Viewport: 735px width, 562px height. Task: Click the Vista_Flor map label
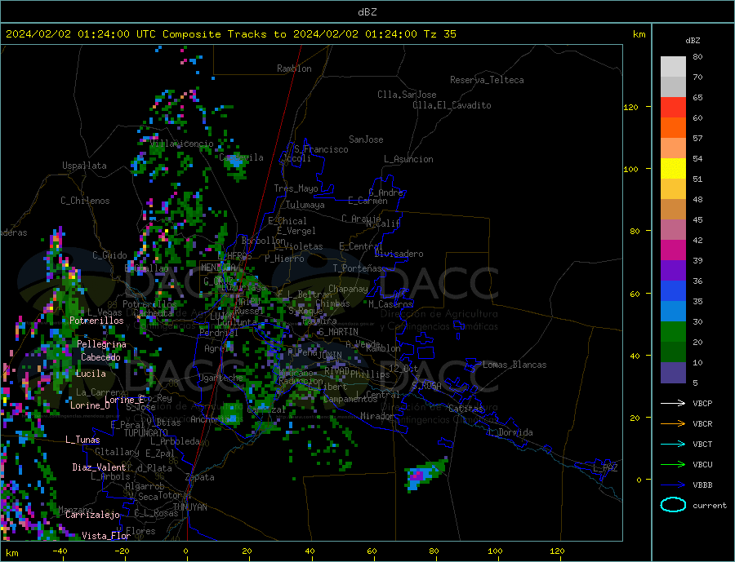pyautogui.click(x=106, y=536)
